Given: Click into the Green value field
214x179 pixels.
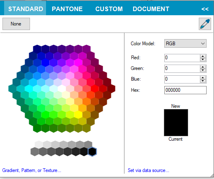Looking at the screenshot, I should (182, 68).
